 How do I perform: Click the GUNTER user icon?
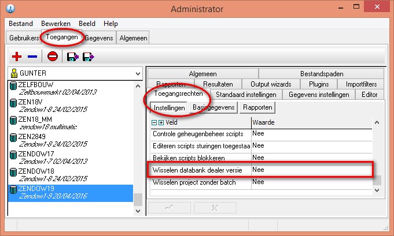coord(14,73)
